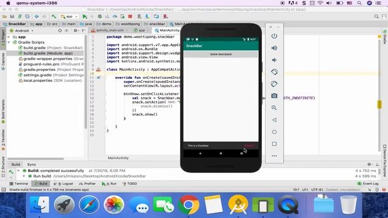388x218 pixels.
Task: Collapse the Build completed successfully node
Action: coord(18,171)
